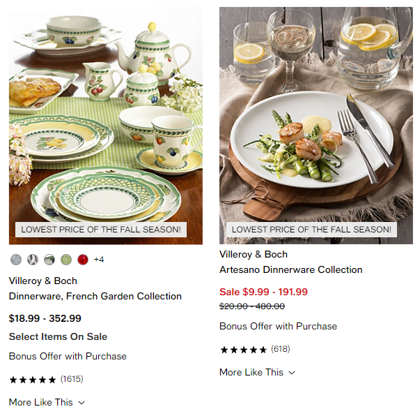Select the black and white marbled swatch
Viewport: 420px width, 416px height.
tap(33, 260)
